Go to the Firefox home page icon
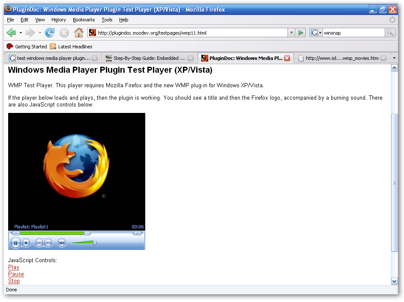This screenshot has width=404, height=302. 78,33
